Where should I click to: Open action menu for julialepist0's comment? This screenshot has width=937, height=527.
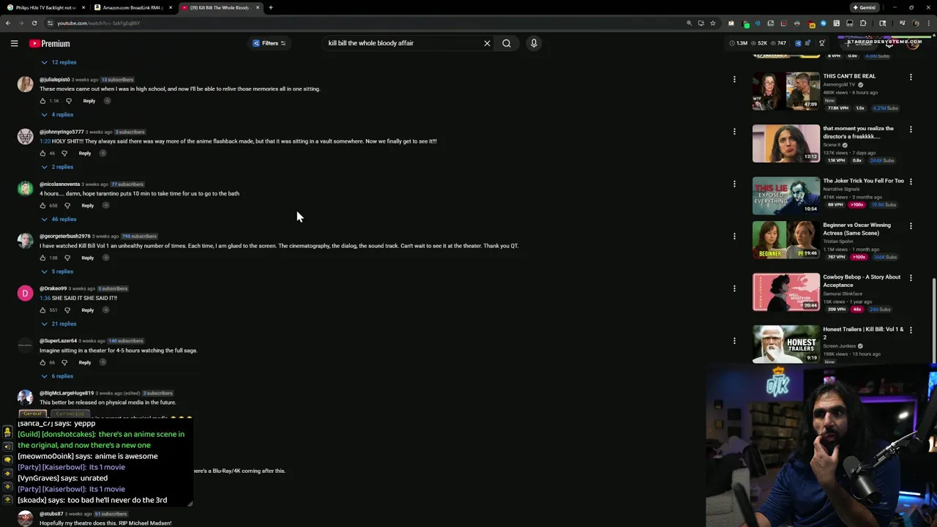734,79
